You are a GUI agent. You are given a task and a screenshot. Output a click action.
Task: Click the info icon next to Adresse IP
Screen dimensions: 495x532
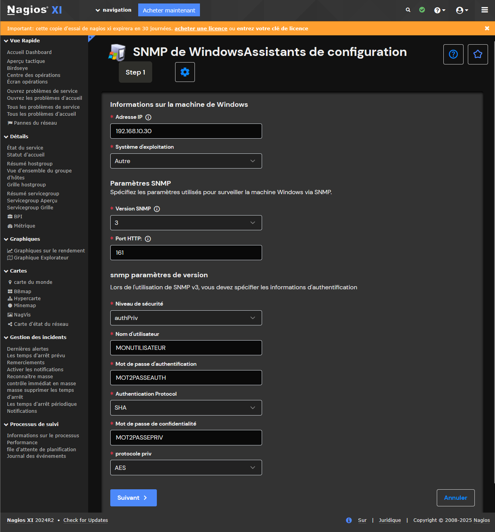coord(148,117)
